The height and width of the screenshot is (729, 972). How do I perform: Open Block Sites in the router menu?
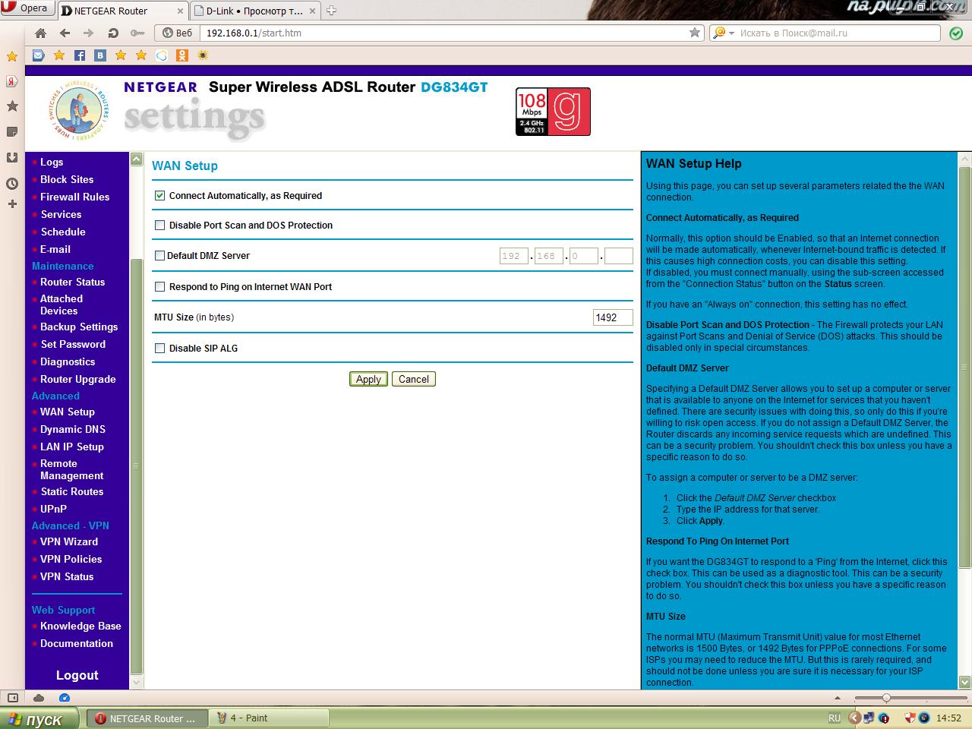click(x=67, y=179)
